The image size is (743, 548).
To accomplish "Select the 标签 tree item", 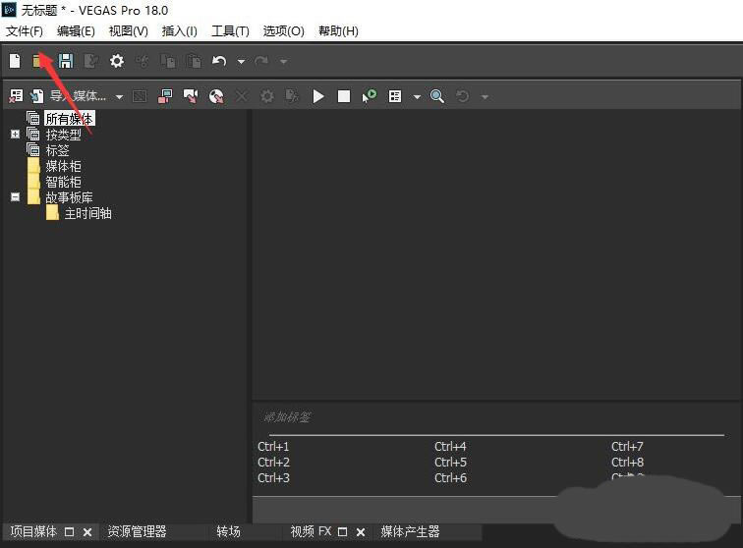I will tap(57, 150).
